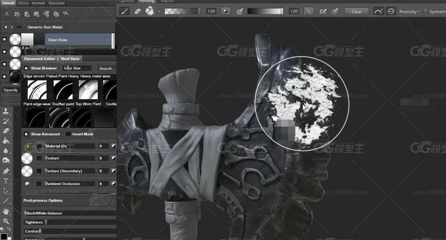Click the target brush icon beside gradient
The image size is (446, 240).
coord(240,11)
